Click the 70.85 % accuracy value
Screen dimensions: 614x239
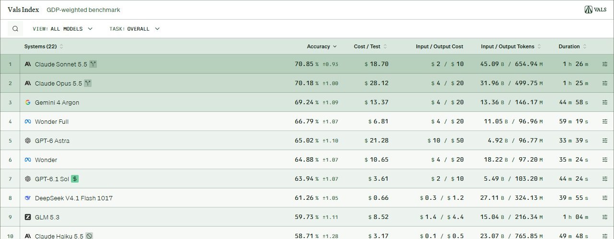307,64
